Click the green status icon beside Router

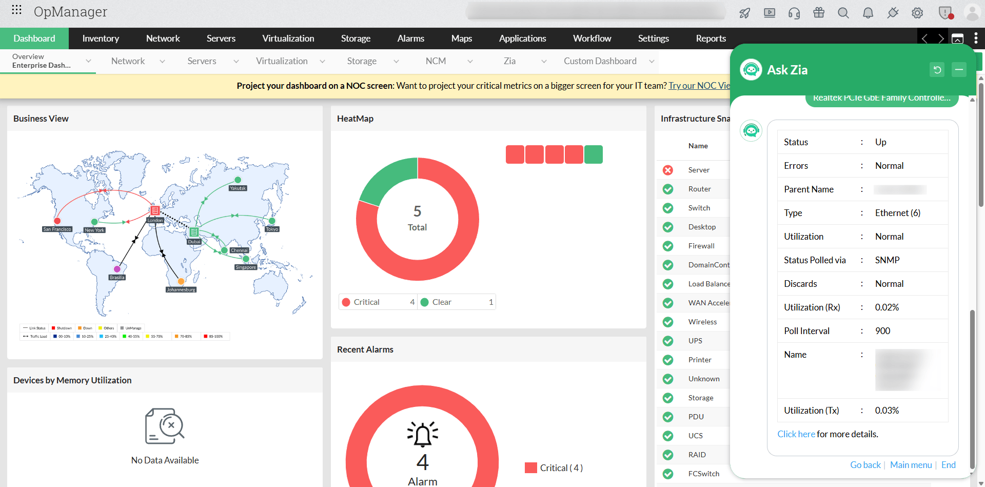668,189
